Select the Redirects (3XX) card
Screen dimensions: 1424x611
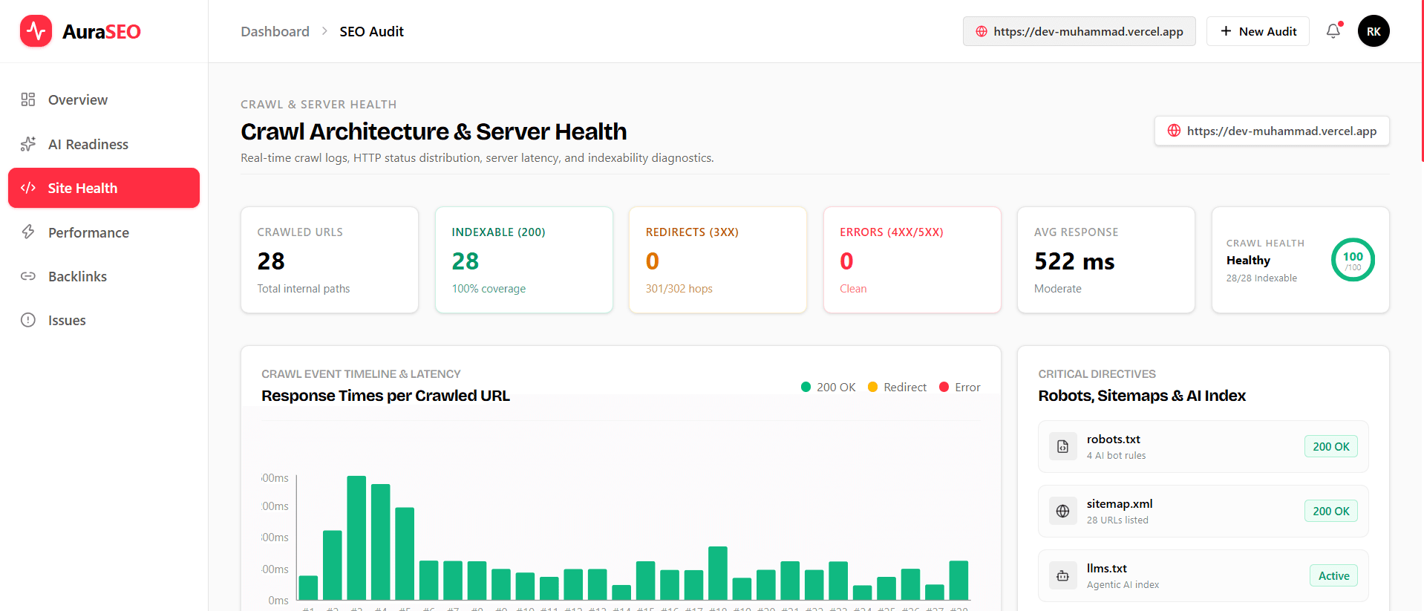coord(718,260)
